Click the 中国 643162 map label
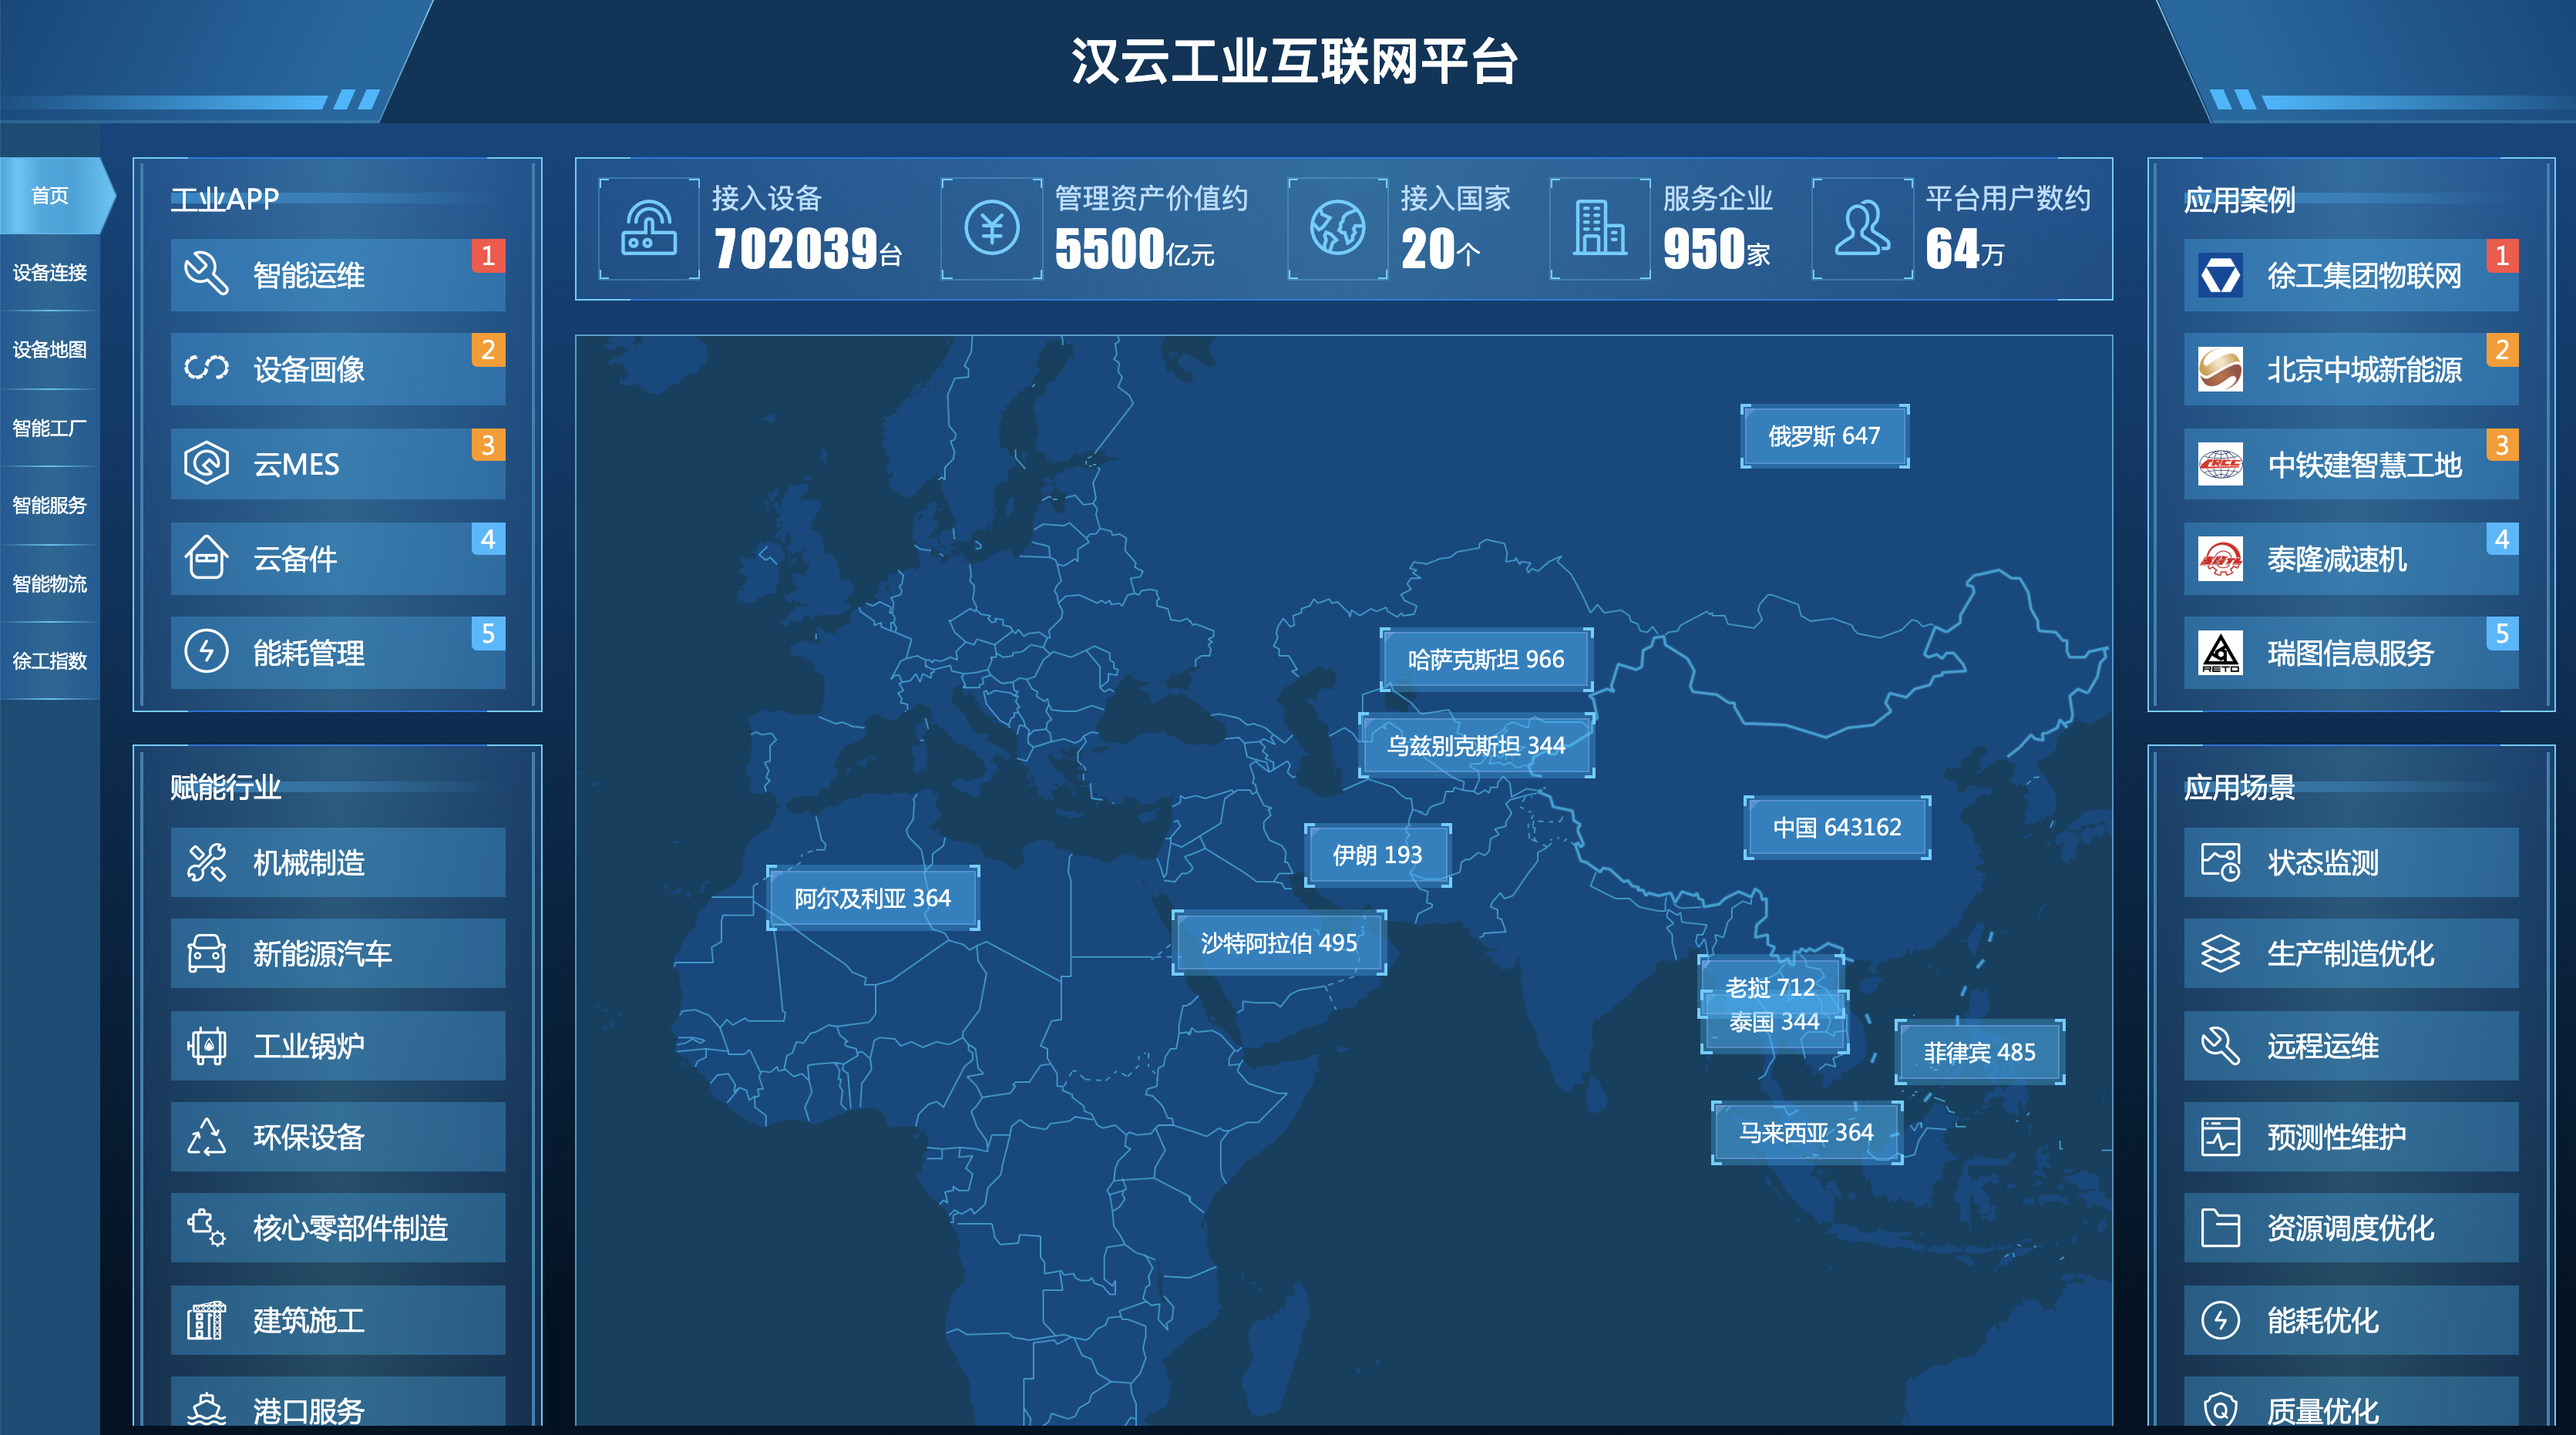Viewport: 2576px width, 1435px height. (1837, 827)
